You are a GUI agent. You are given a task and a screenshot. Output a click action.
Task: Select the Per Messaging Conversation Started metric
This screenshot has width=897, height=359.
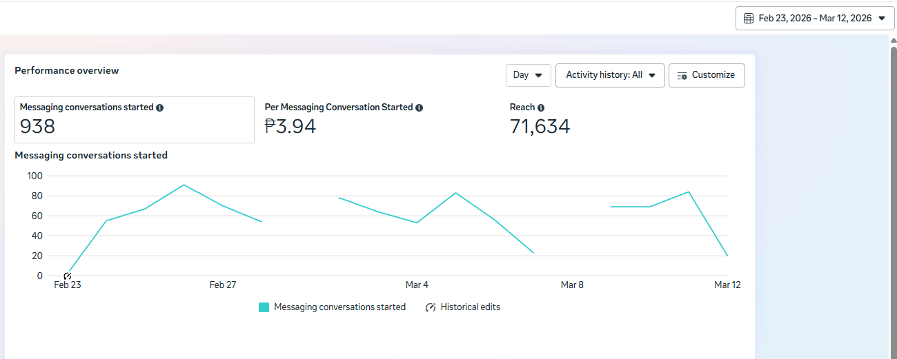344,120
